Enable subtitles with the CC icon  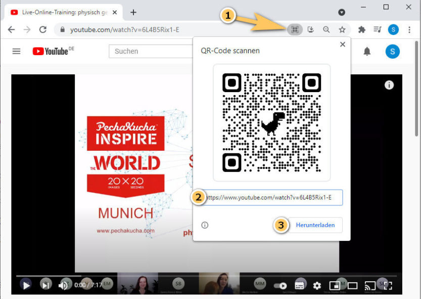pyautogui.click(x=299, y=285)
